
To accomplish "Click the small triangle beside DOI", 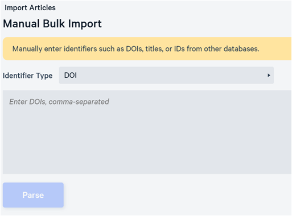I will pyautogui.click(x=269, y=76).
